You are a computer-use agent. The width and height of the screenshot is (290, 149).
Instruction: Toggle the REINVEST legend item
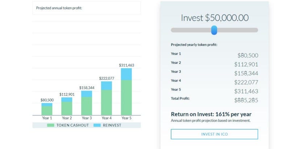click(107, 125)
